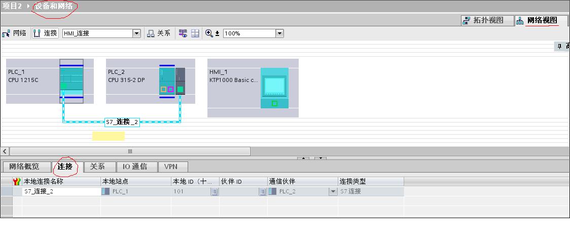This screenshot has height=247, width=570.
Task: Click the PLC_1 device name label
Action: pos(16,72)
